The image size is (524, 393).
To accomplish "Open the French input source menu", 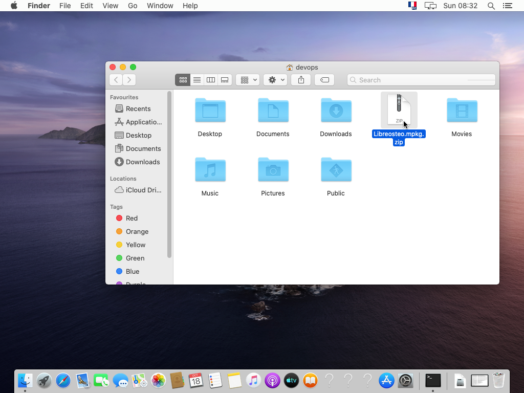I will tap(412, 6).
